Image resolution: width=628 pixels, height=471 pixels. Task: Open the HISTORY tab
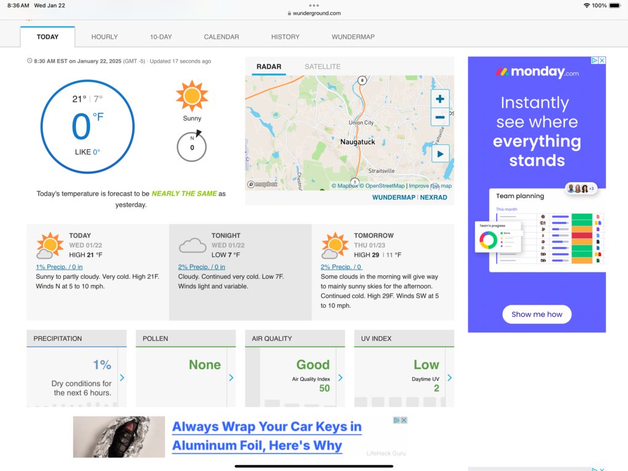click(285, 37)
